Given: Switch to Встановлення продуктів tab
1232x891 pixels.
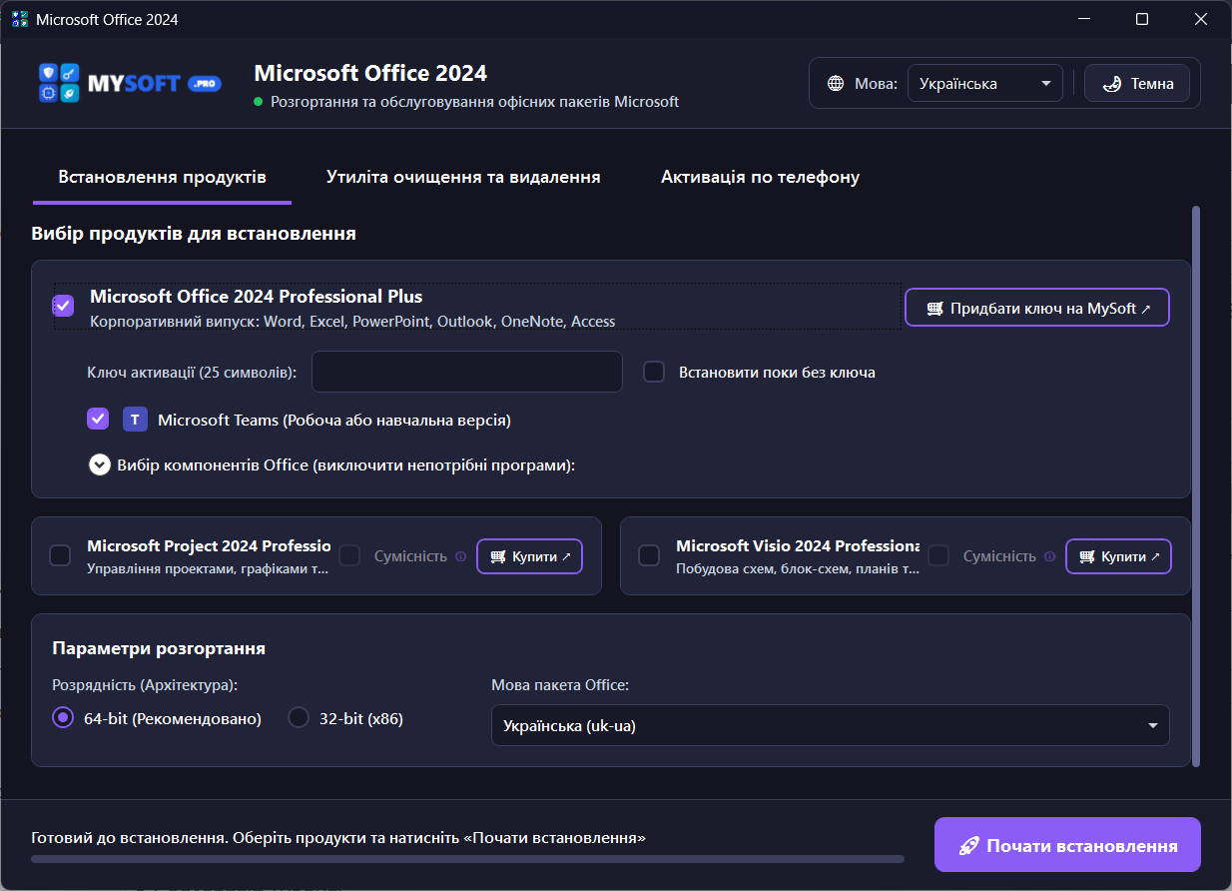Looking at the screenshot, I should click(x=162, y=177).
